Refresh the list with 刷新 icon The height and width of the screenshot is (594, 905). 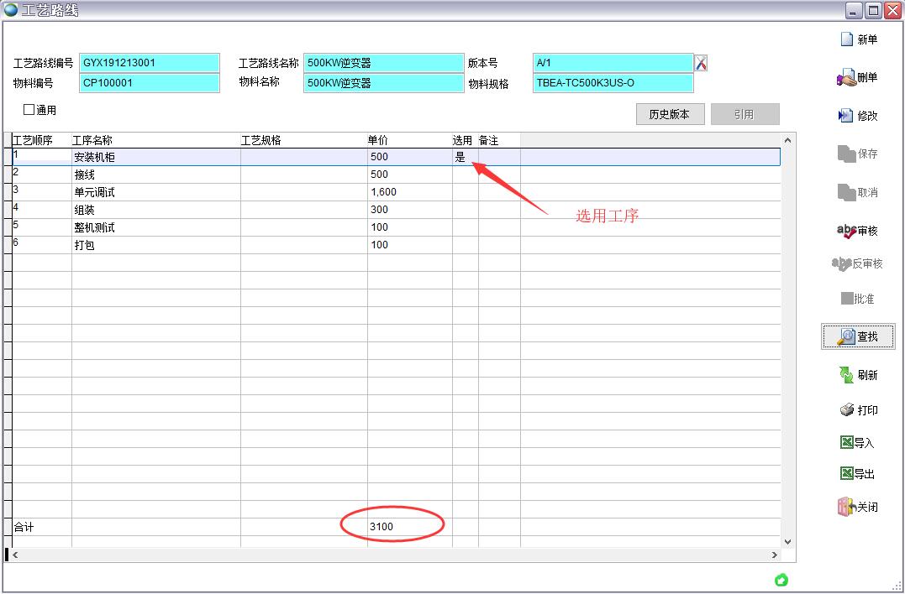coord(846,375)
